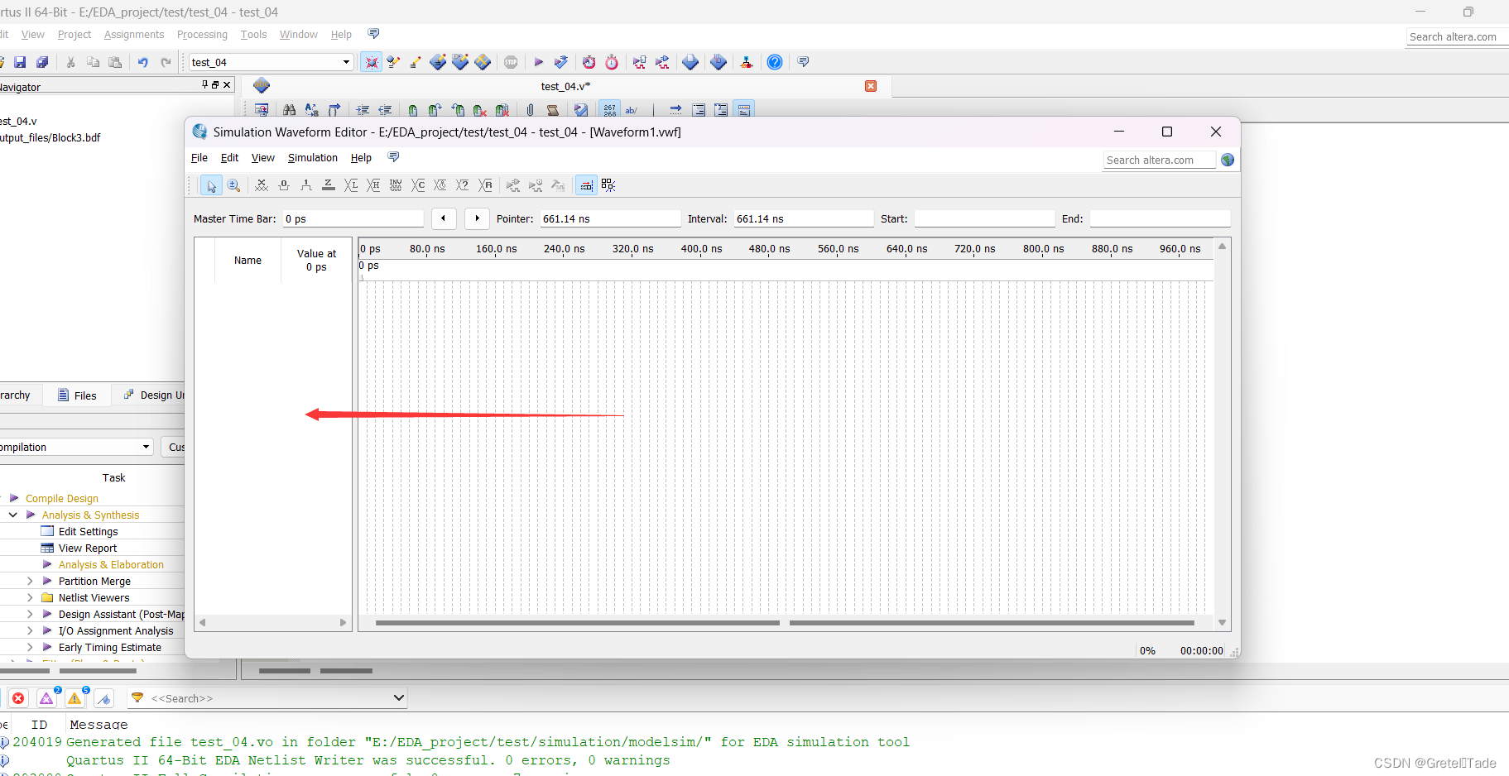Run timing simulation from waveform toolbar
1509x776 pixels.
(x=536, y=185)
